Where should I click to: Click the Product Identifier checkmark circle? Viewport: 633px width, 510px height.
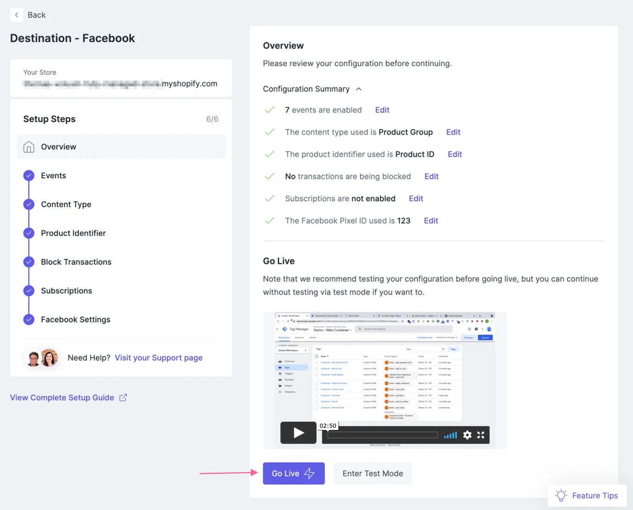[x=29, y=233]
